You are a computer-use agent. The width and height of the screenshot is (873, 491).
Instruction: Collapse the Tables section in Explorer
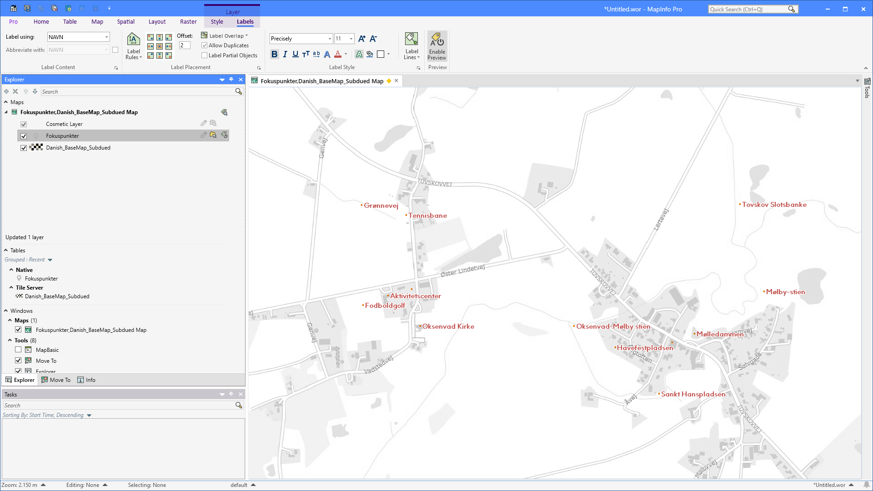click(x=6, y=251)
